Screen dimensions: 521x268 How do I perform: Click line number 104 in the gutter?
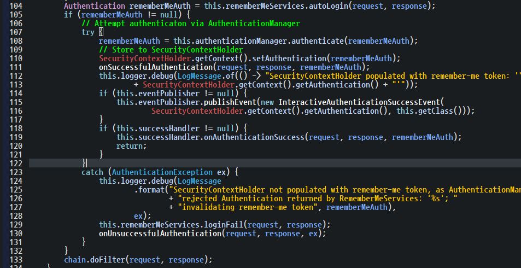(x=16, y=6)
